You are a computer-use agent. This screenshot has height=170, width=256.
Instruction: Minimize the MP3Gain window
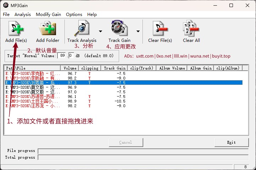[215, 5]
